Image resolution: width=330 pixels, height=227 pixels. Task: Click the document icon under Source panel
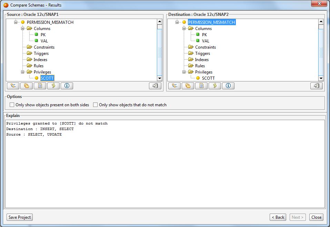pos(40,86)
